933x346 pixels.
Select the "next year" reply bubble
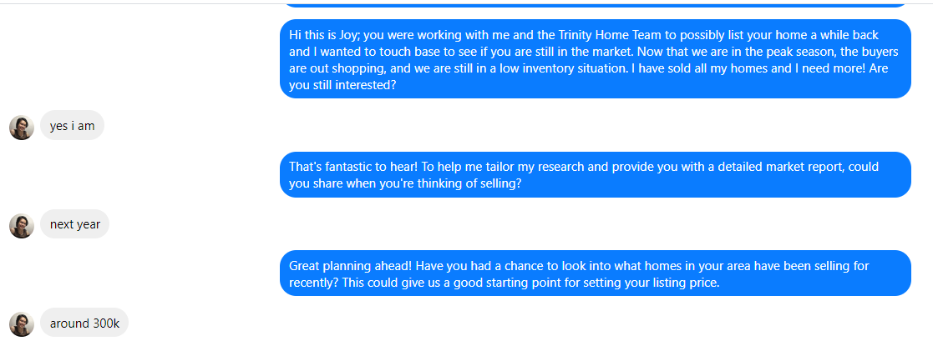pos(74,224)
